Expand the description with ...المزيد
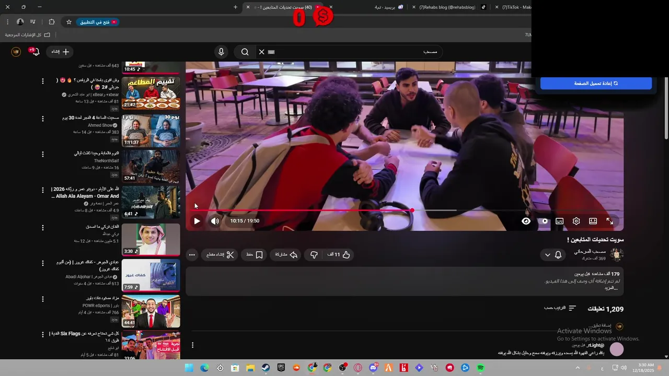 point(611,288)
